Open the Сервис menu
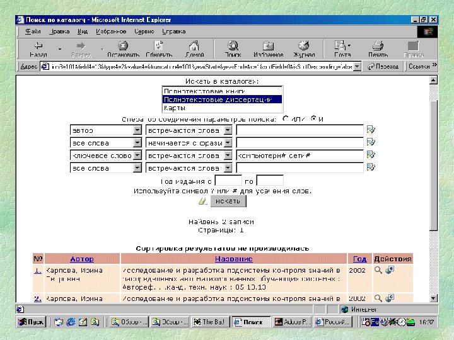This screenshot has width=454, height=340. 144,31
